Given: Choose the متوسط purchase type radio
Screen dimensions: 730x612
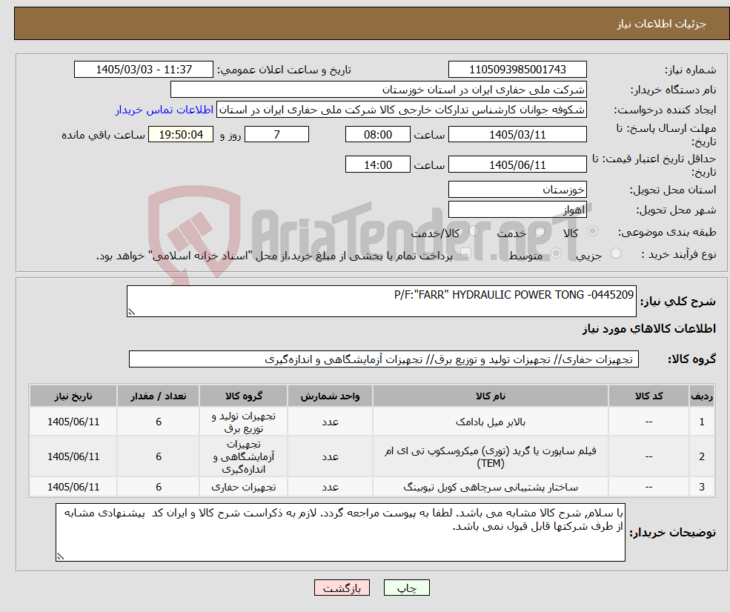Looking at the screenshot, I should [x=557, y=253].
